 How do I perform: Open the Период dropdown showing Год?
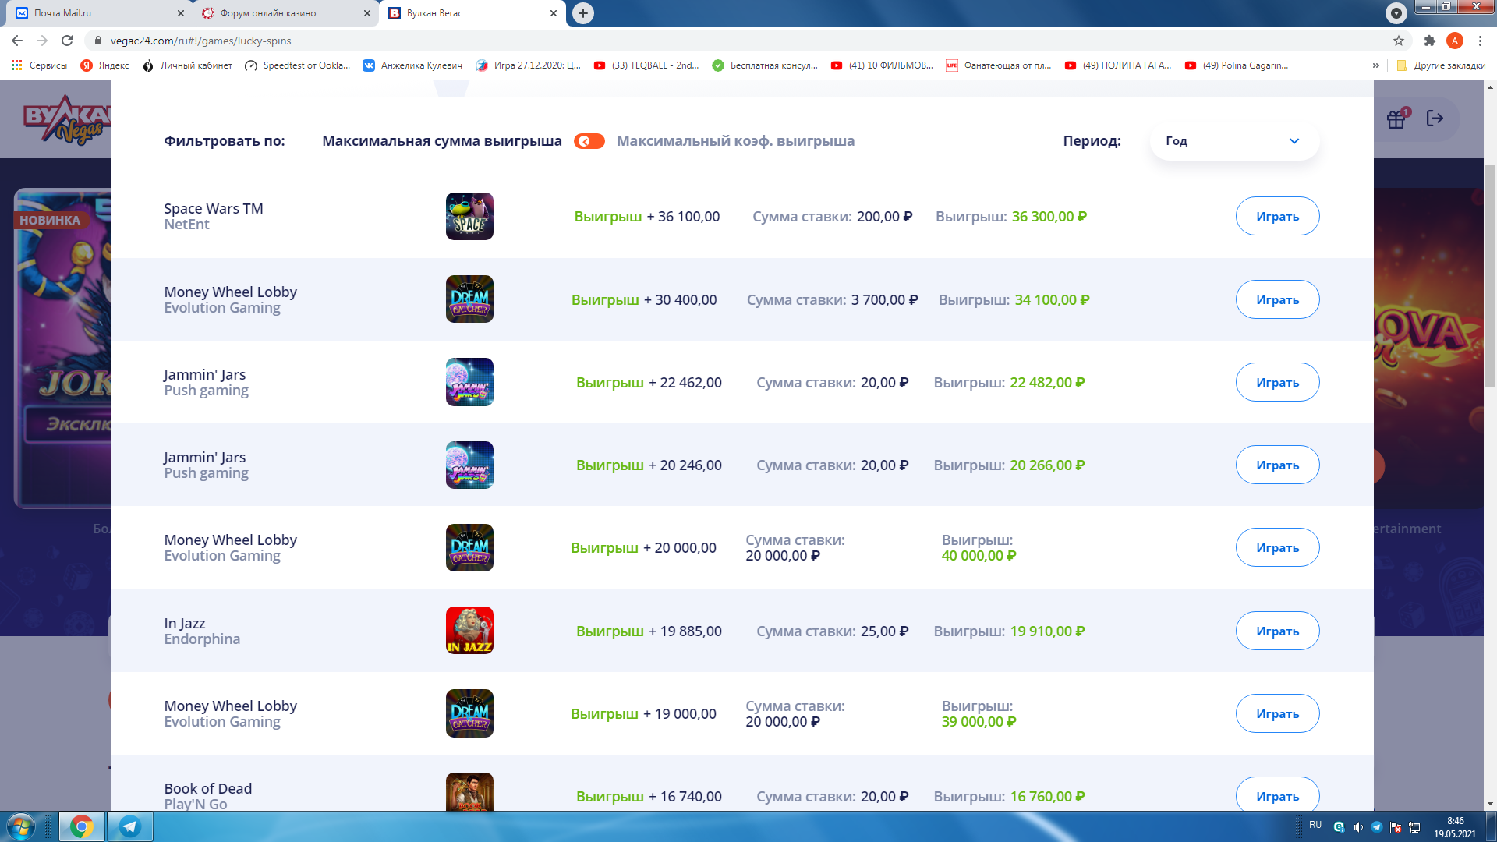pyautogui.click(x=1233, y=141)
